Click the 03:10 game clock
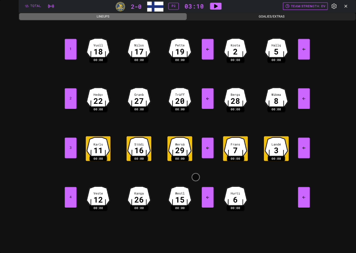The height and width of the screenshot is (253, 356). tap(194, 7)
